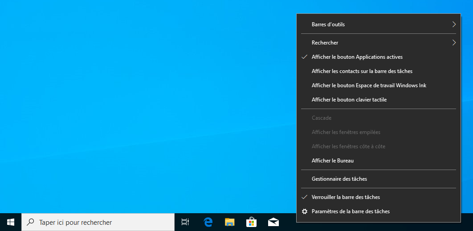Screen dimensions: 473x231
Task: Open 'Paramètres de la barre des tâches'
Action: pos(379,211)
